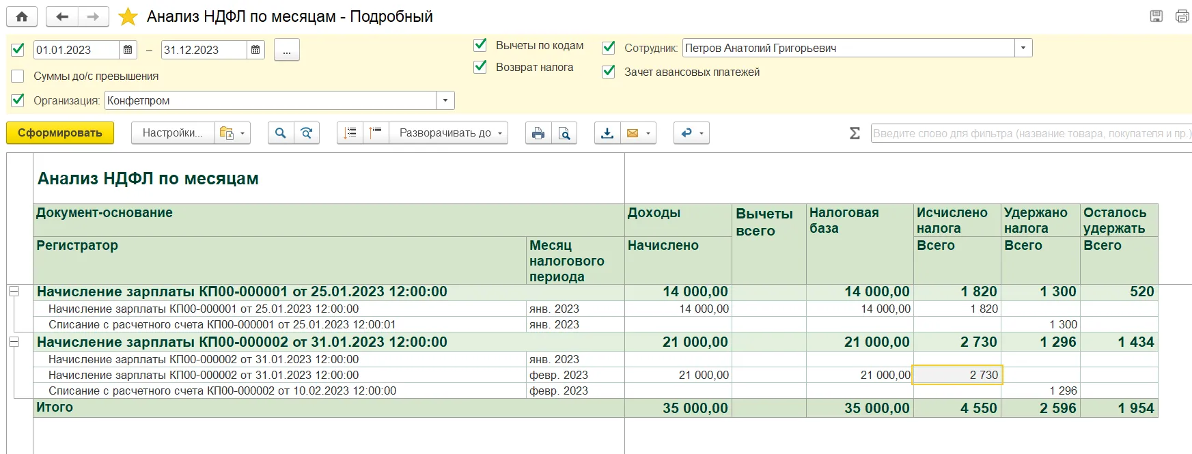Open the Настройки... settings button
The height and width of the screenshot is (454, 1192).
[173, 133]
